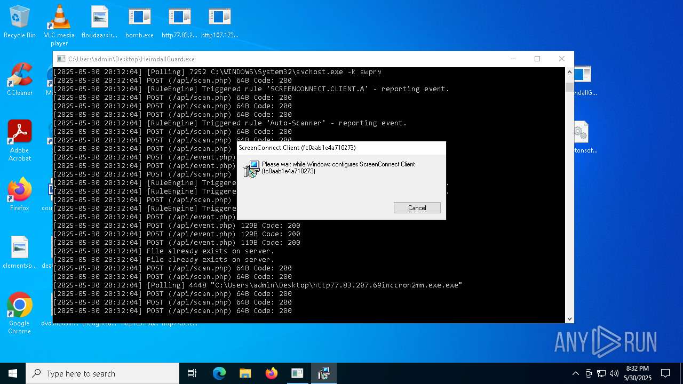Launch Firefox from the desktop
Screen dimensions: 683x384
click(x=20, y=195)
